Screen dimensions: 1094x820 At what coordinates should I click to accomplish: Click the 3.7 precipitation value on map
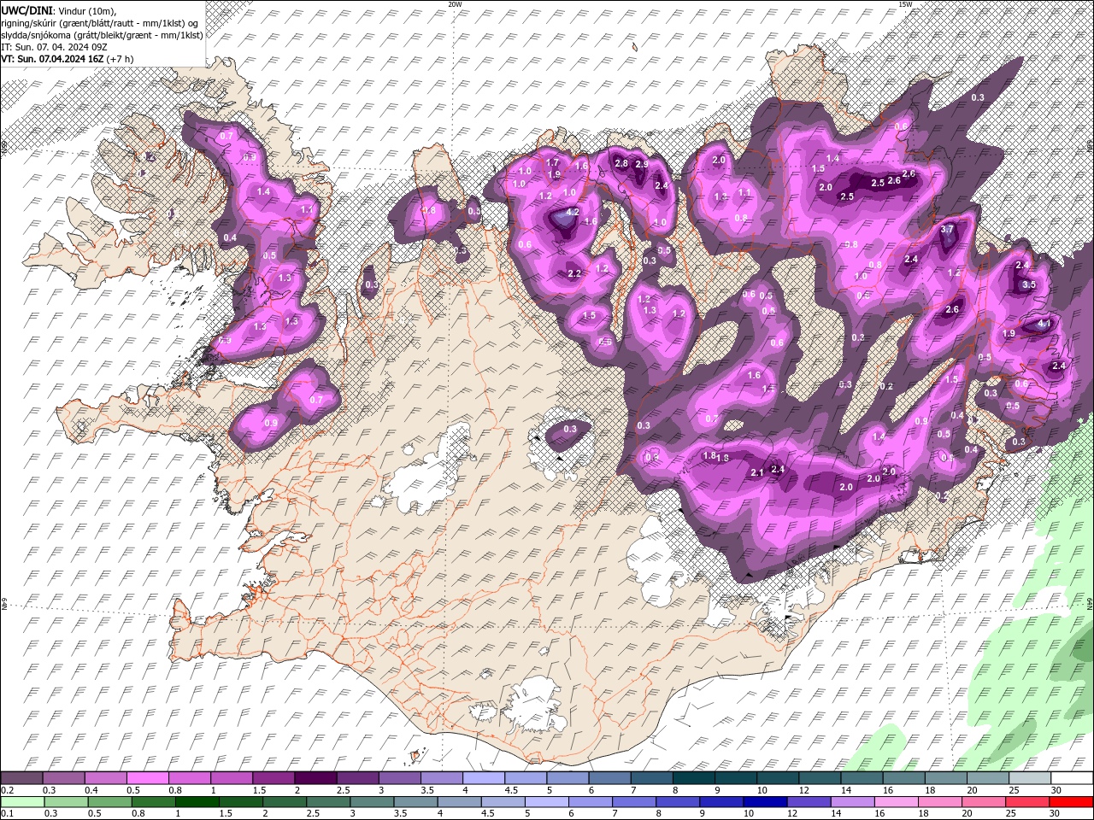(947, 229)
